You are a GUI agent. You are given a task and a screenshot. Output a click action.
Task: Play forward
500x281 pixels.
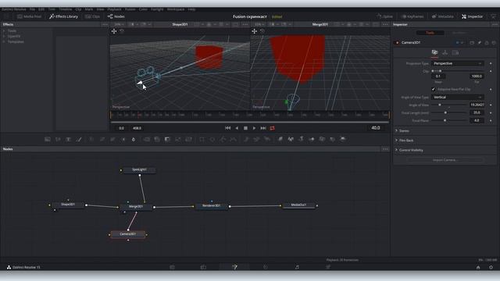254,128
